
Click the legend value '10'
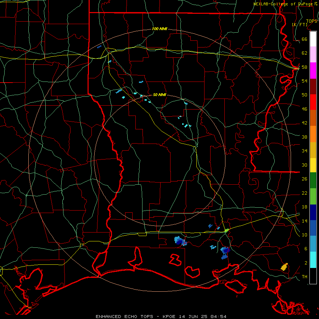point(304,235)
